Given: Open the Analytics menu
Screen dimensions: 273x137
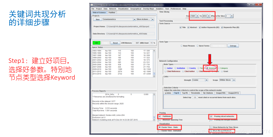Looking at the screenshot, I should [160, 9].
